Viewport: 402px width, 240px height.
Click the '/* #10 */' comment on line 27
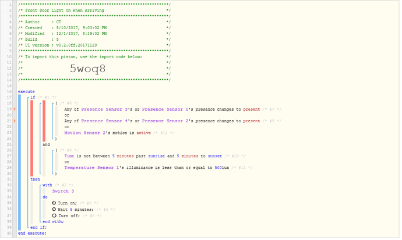235,156
